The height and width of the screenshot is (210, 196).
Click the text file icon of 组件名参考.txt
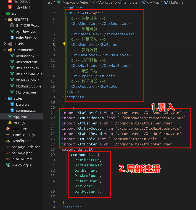coord(12,25)
